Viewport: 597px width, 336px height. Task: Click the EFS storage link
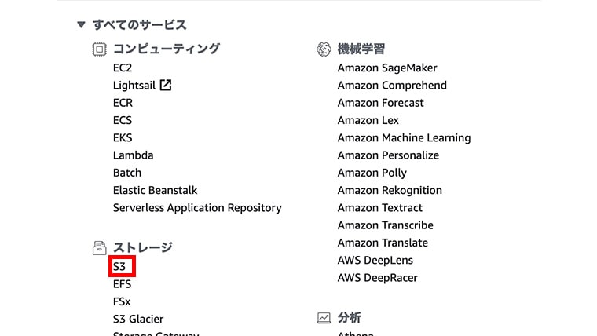[x=123, y=284]
